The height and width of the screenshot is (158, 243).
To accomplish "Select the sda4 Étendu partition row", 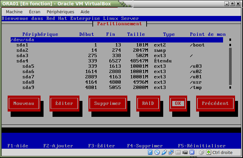I will (x=117, y=61).
